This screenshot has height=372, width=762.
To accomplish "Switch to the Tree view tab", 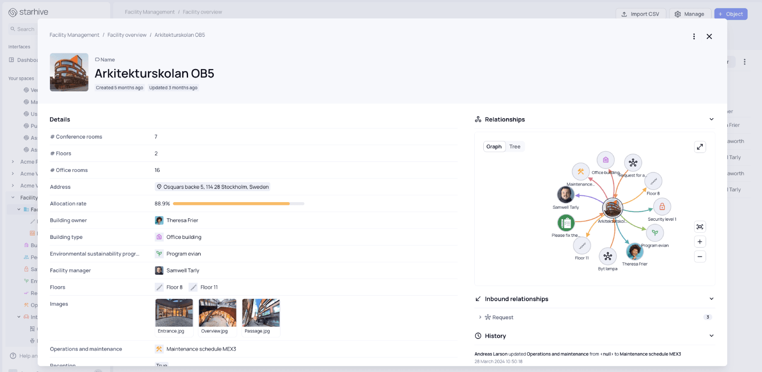I will (515, 147).
